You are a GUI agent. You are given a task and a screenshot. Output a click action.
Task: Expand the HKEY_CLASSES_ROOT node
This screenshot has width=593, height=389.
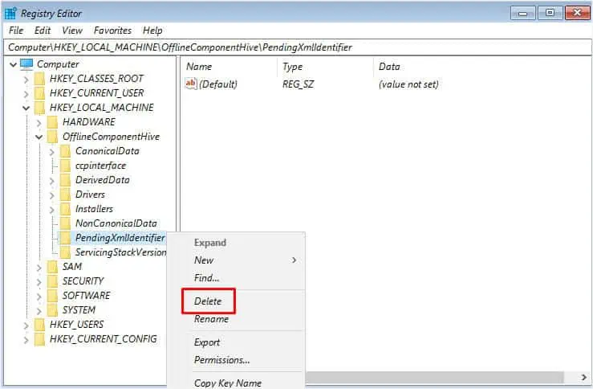[x=26, y=79]
